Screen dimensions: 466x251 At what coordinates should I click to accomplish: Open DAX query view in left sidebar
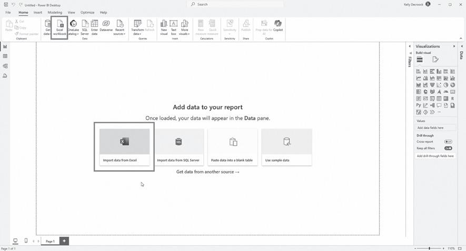point(5,76)
